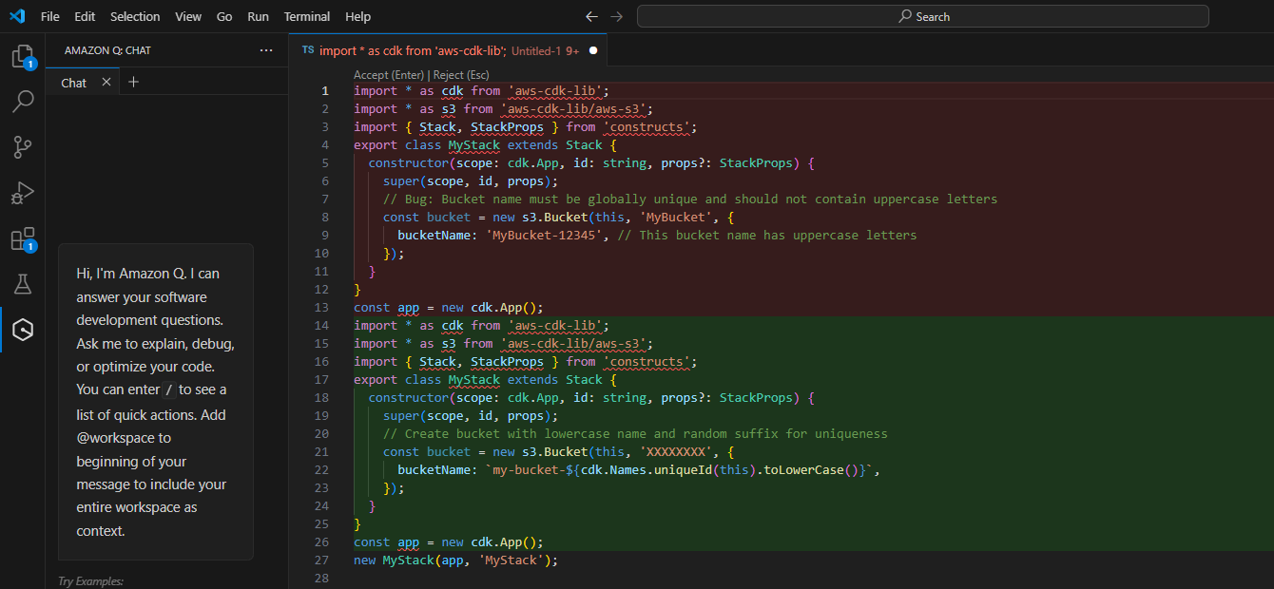
Task: Open the Explorer view
Action: [22, 56]
